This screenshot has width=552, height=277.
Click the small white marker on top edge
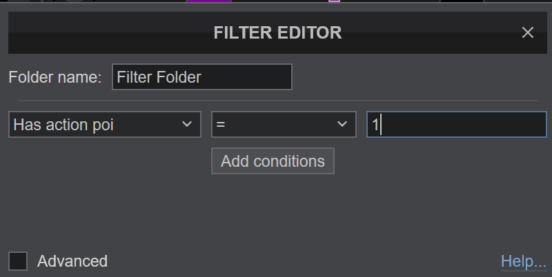tap(334, 1)
